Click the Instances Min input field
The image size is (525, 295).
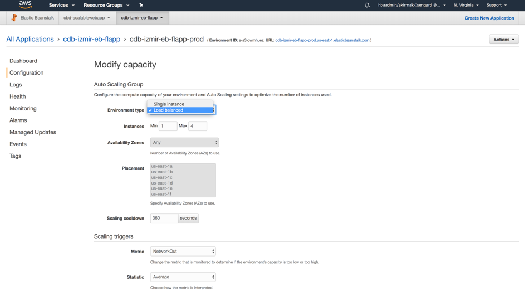pos(168,126)
